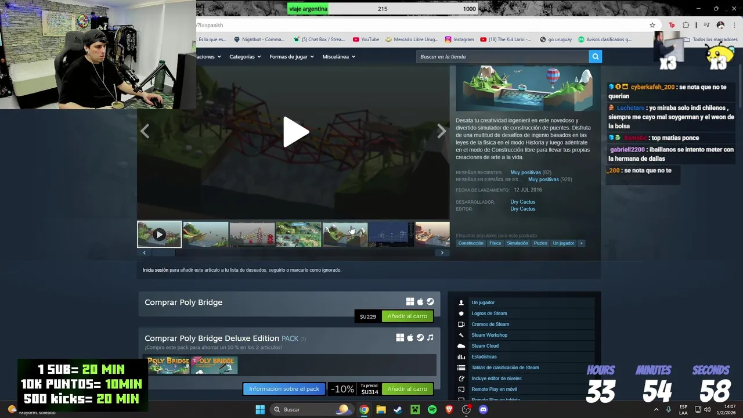The width and height of the screenshot is (743, 418).
Task: Open the media control toolbar icon
Action: [706, 25]
